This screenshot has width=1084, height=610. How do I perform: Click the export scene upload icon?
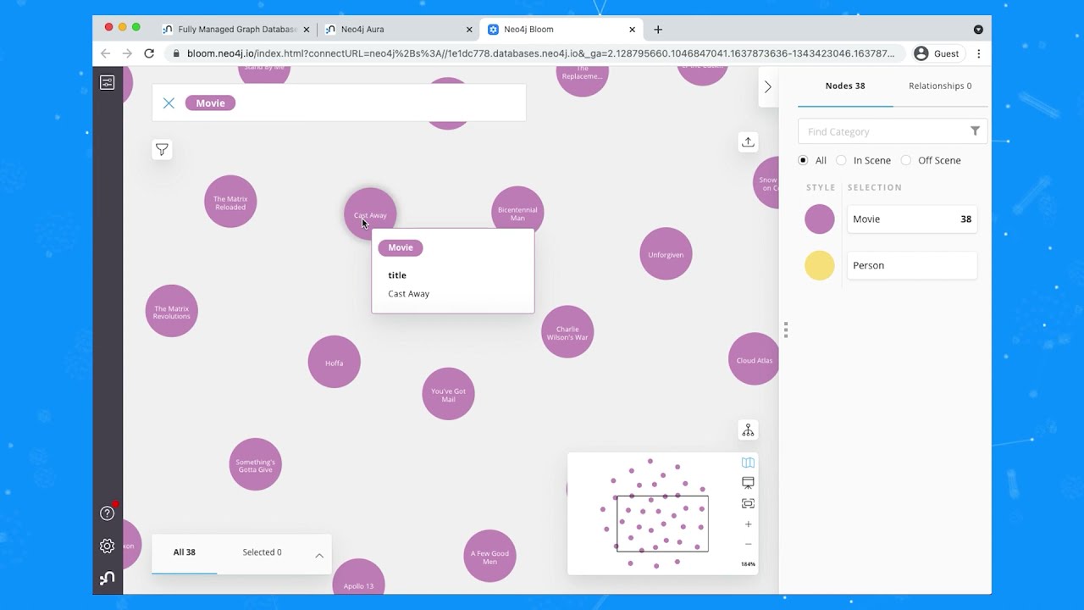pos(748,141)
